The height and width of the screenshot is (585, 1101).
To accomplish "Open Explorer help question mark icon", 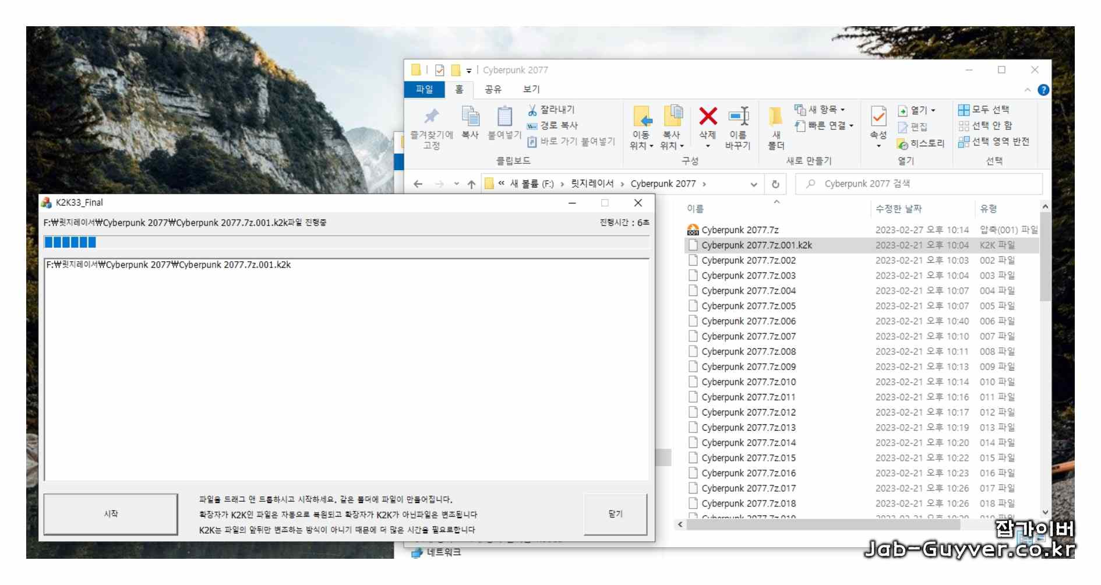I will click(1043, 90).
